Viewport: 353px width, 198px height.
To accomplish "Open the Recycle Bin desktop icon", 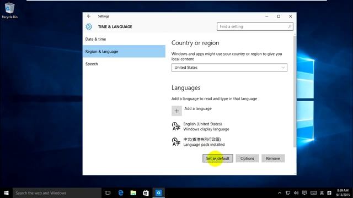I will tap(9, 10).
